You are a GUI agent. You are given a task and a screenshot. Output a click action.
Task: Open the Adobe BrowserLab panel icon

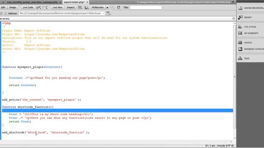[240, 8]
